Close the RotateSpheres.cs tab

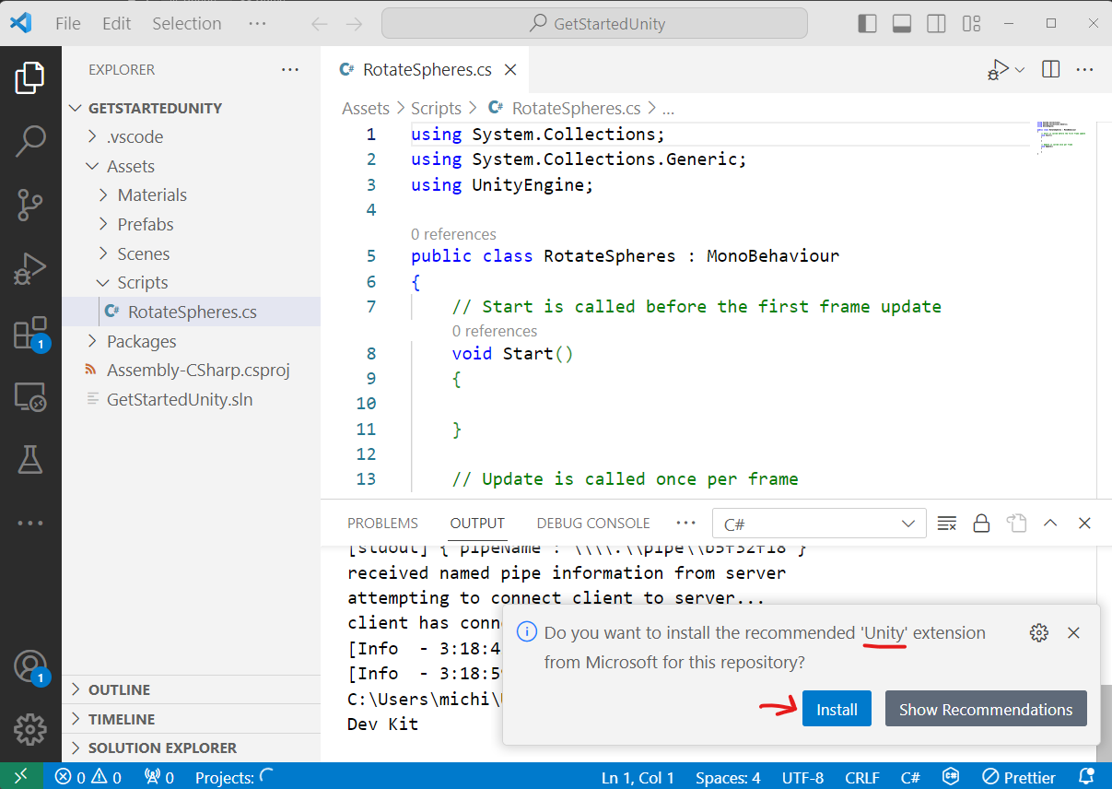point(510,70)
